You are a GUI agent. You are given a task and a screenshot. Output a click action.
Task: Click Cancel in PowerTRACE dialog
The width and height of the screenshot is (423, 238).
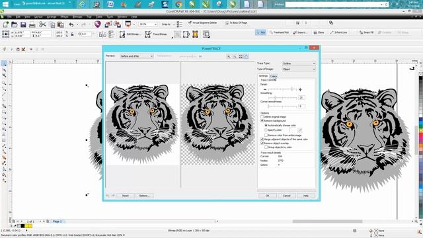tap(286, 196)
